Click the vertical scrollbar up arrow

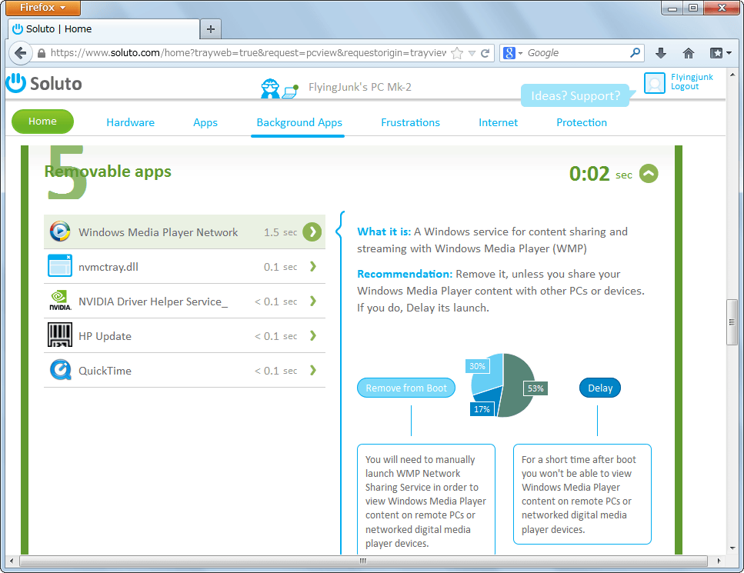click(732, 75)
